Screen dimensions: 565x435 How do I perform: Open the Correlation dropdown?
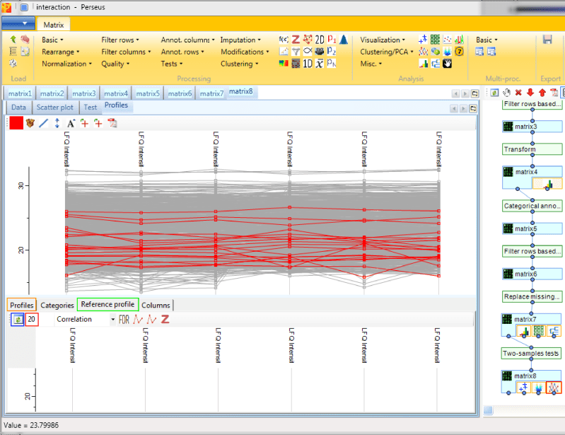pos(112,319)
